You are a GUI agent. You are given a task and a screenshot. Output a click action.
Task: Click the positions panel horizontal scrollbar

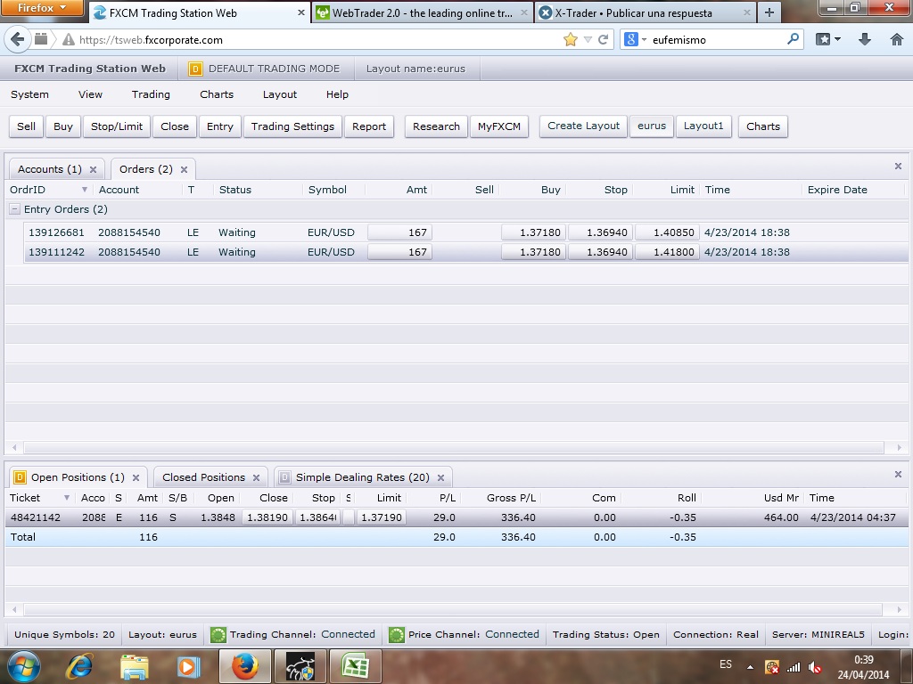pos(454,609)
